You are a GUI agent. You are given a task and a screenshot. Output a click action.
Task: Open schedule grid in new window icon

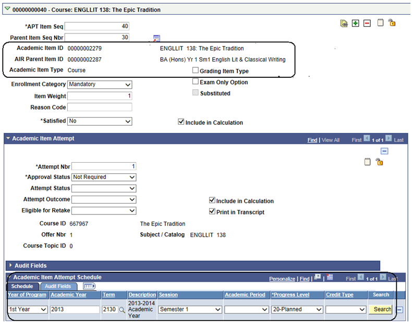click(318, 277)
